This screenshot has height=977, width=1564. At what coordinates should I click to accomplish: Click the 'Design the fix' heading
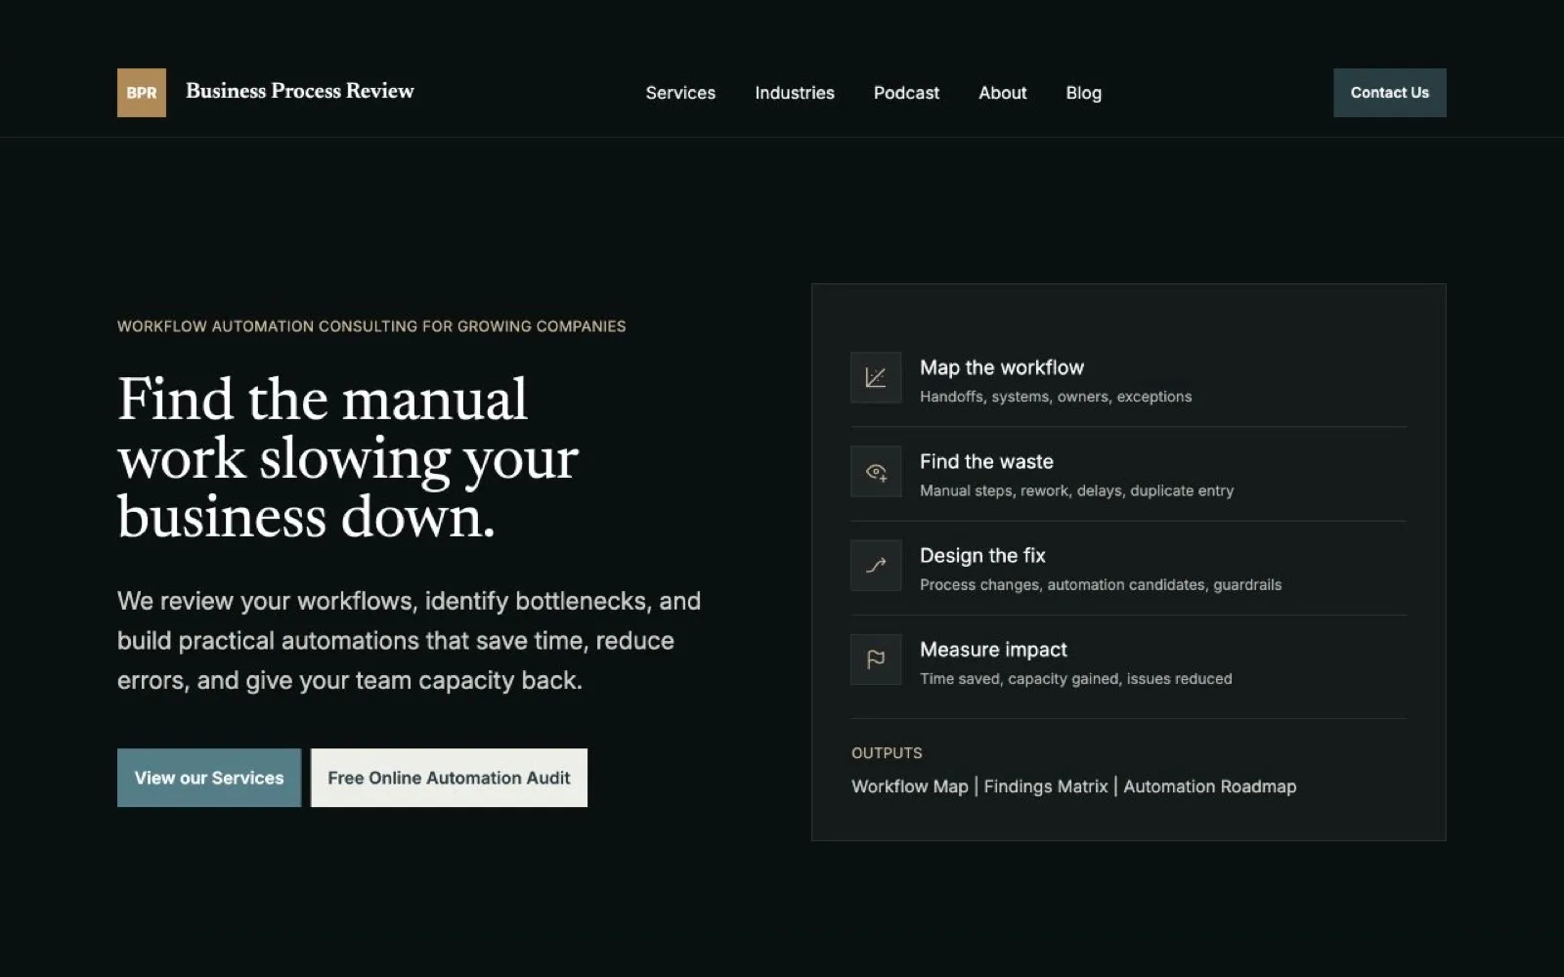(982, 556)
